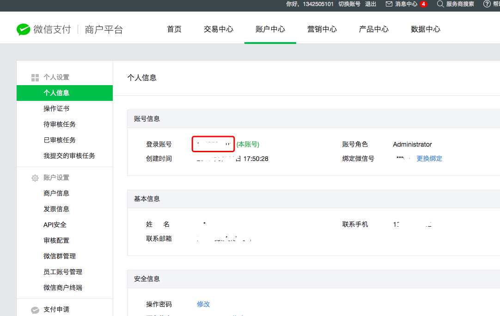Click the WeChat Pay logo icon

[24, 29]
